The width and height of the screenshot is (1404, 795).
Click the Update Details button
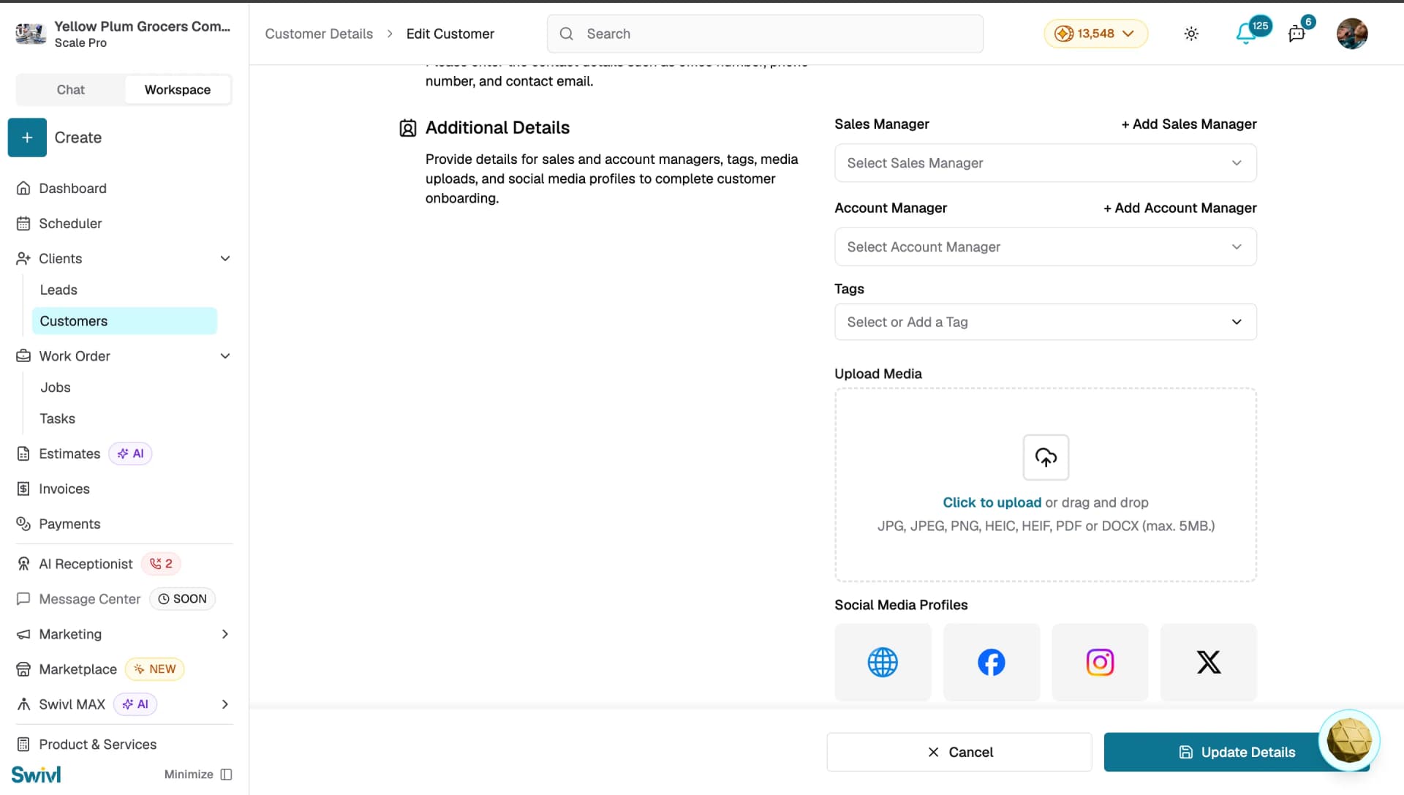pyautogui.click(x=1237, y=752)
